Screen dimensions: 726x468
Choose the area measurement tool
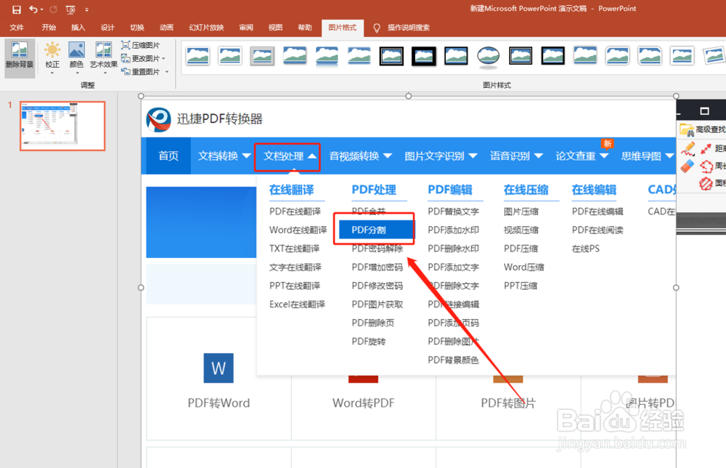(706, 182)
